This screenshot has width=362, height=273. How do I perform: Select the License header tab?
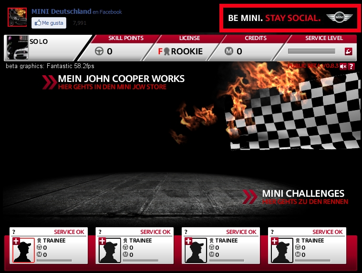click(x=189, y=38)
